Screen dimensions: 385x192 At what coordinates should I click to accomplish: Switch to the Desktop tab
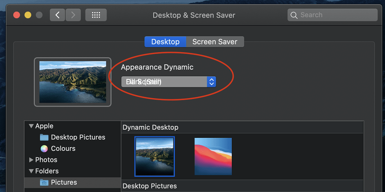165,42
